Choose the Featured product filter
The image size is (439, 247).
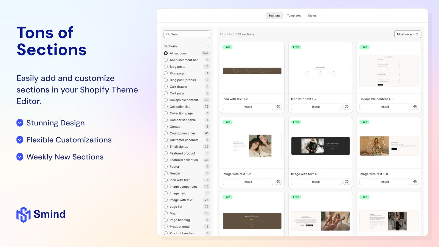(x=166, y=153)
